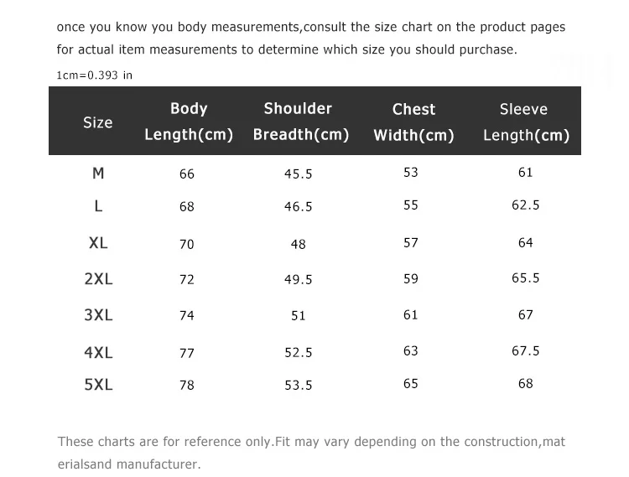Click the body measurements instruction paragraph
Screen dimensions: 629x477
311,38
